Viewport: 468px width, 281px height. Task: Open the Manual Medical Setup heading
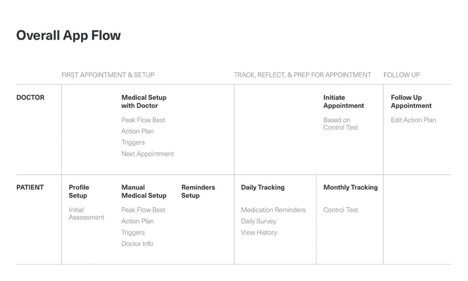click(x=144, y=191)
